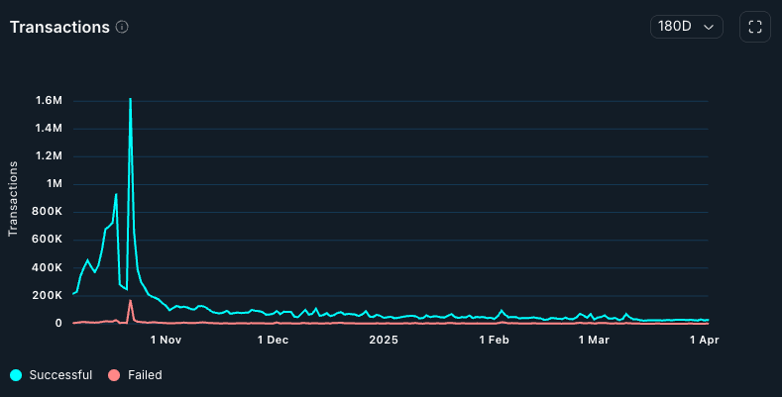
Task: Click the tallest 1.6M spike peak
Action: click(130, 99)
